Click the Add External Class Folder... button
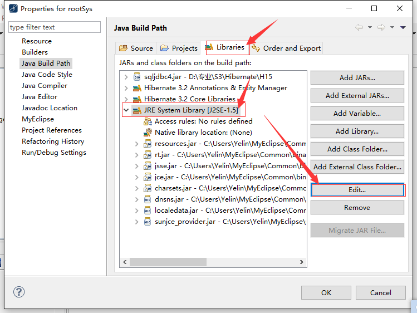 point(357,167)
